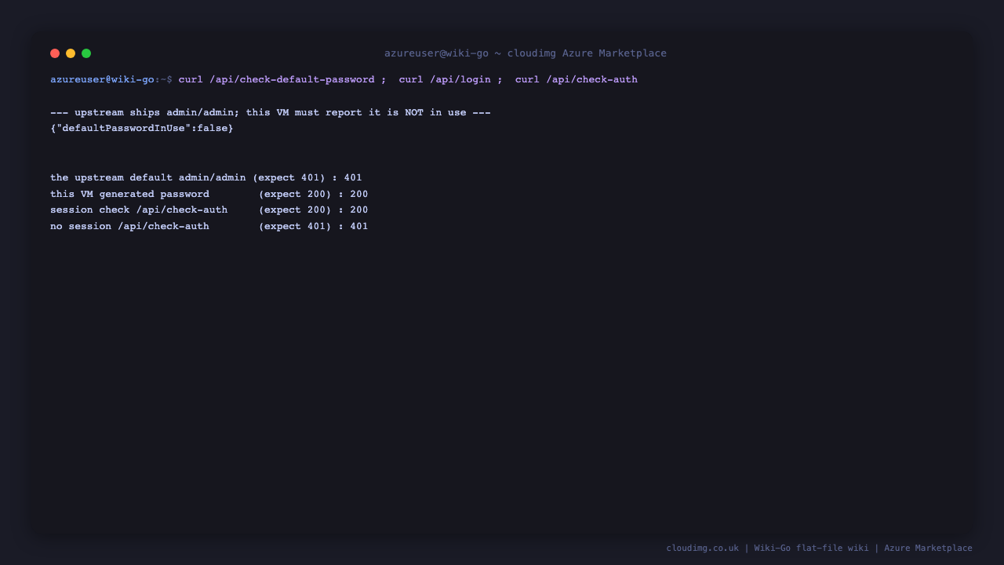Screen dimensions: 1004x565
Task: Click the session check /api/check-auth line
Action: tap(209, 210)
